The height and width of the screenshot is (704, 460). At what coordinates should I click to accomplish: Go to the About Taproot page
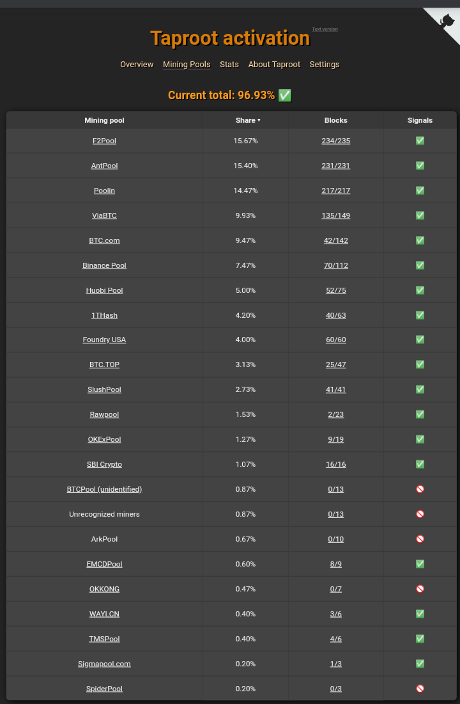pos(274,64)
